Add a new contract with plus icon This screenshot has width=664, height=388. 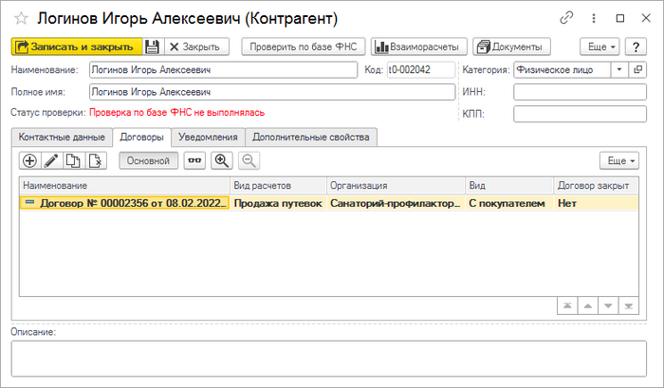coord(29,161)
